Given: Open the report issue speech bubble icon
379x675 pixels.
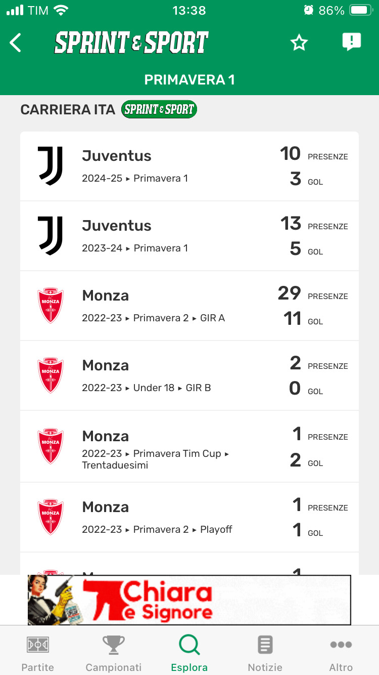Looking at the screenshot, I should click(x=351, y=42).
